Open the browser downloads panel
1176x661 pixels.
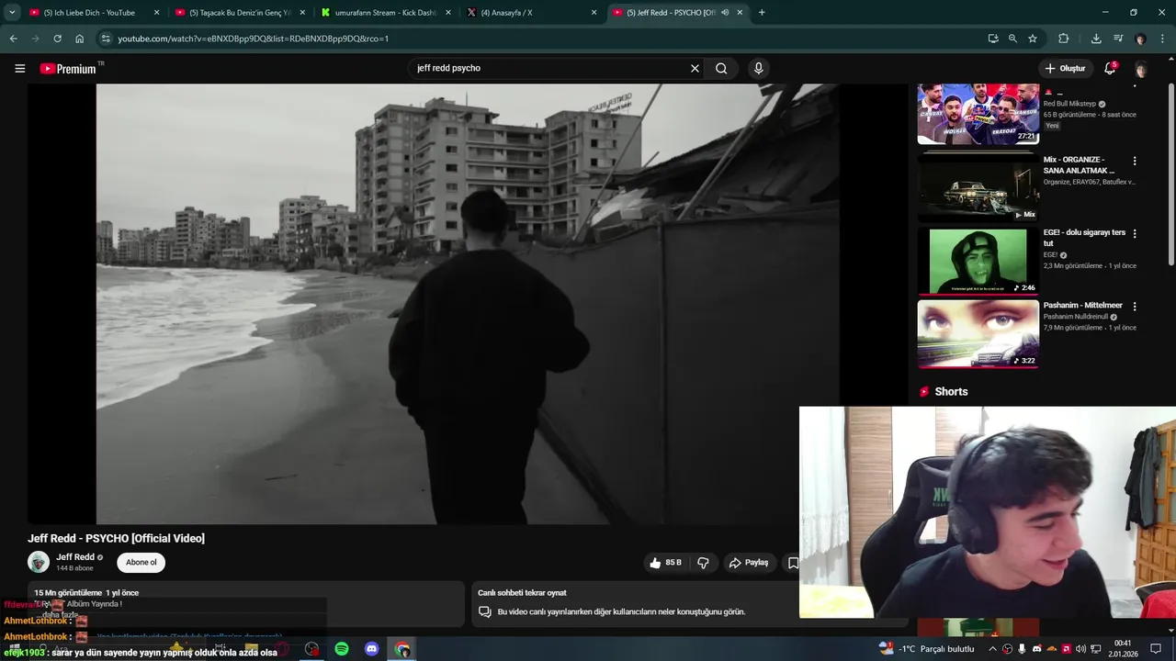pyautogui.click(x=1096, y=39)
